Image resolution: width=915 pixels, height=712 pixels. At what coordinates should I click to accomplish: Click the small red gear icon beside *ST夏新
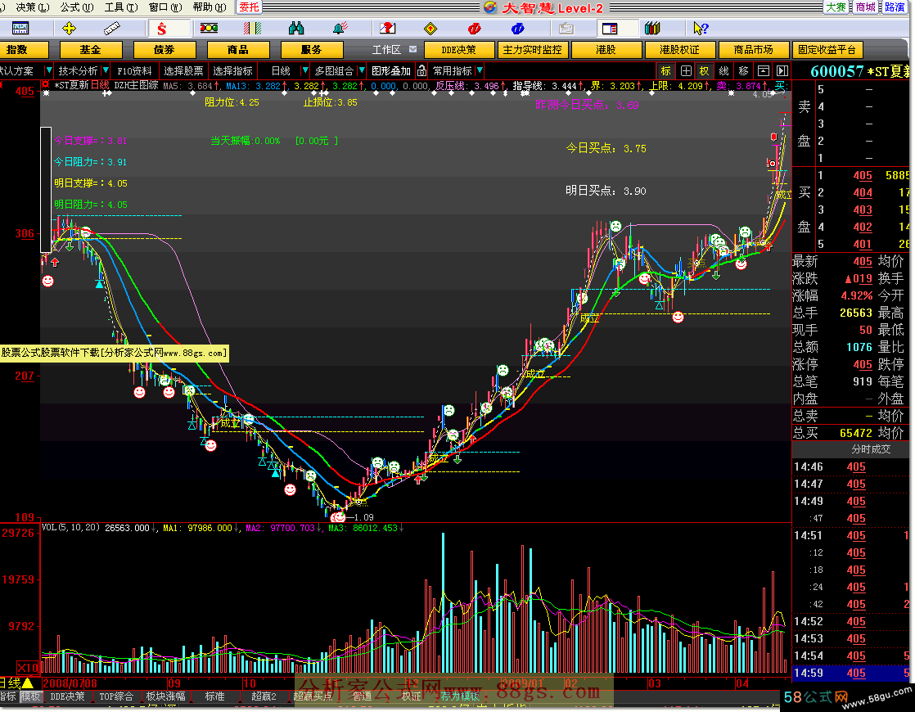click(x=46, y=85)
